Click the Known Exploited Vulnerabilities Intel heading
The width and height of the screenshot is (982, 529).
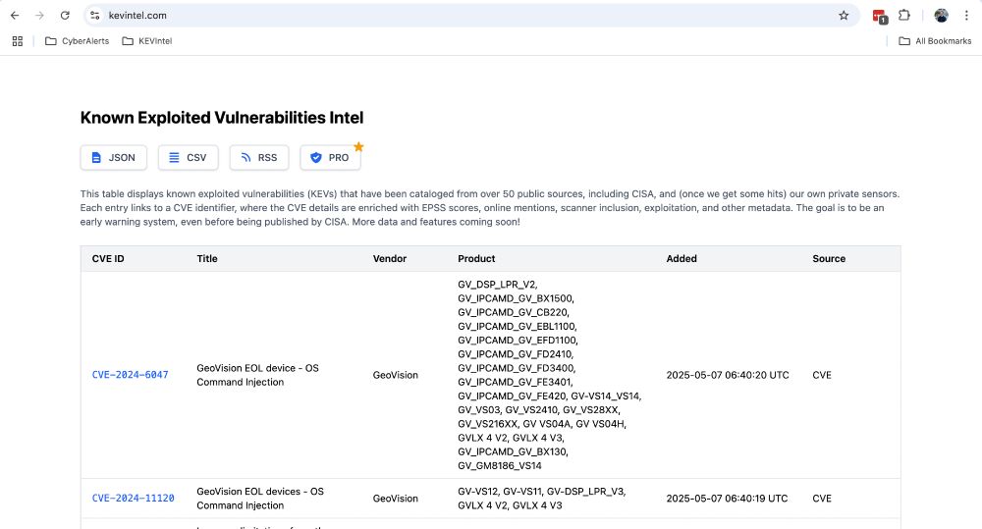click(x=222, y=118)
